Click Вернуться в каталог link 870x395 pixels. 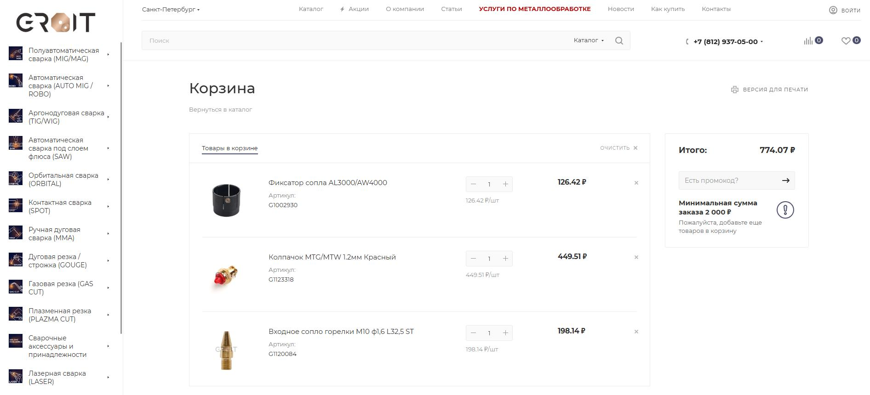(x=220, y=110)
